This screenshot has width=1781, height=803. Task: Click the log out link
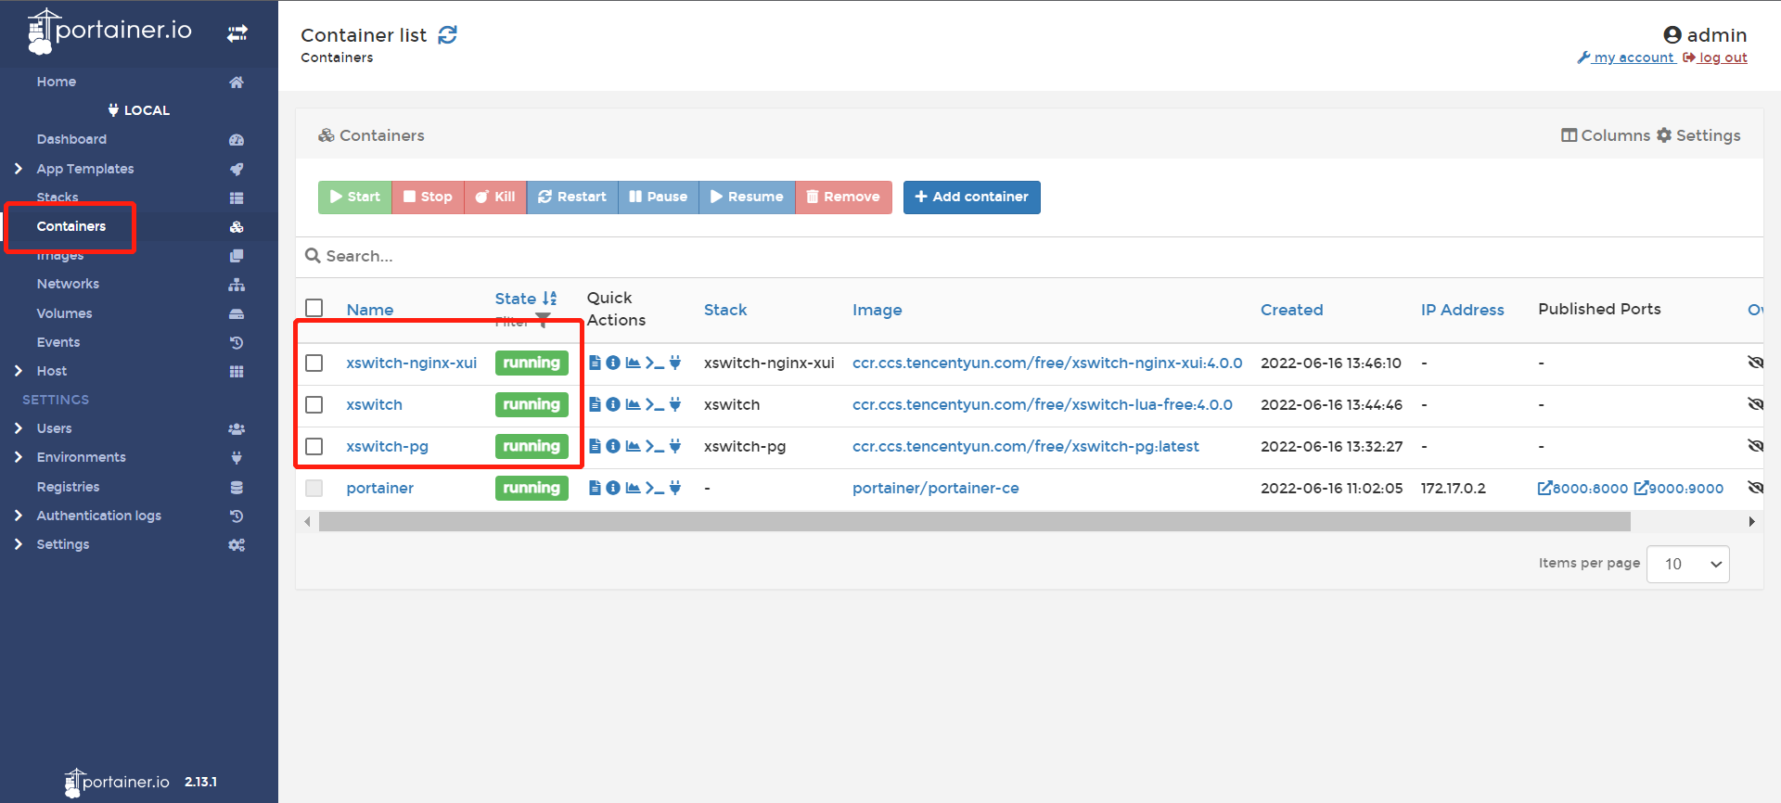1715,57
